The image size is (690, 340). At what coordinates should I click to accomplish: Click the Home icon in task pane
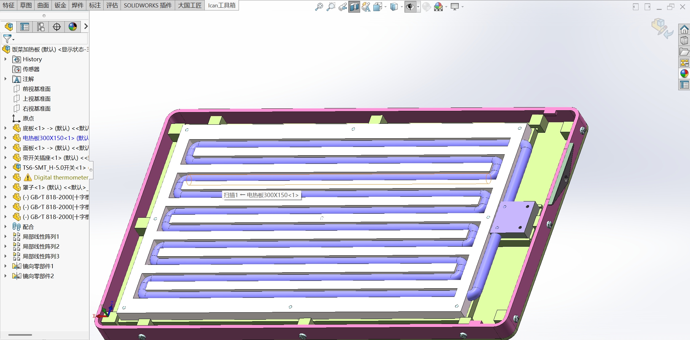pos(684,30)
